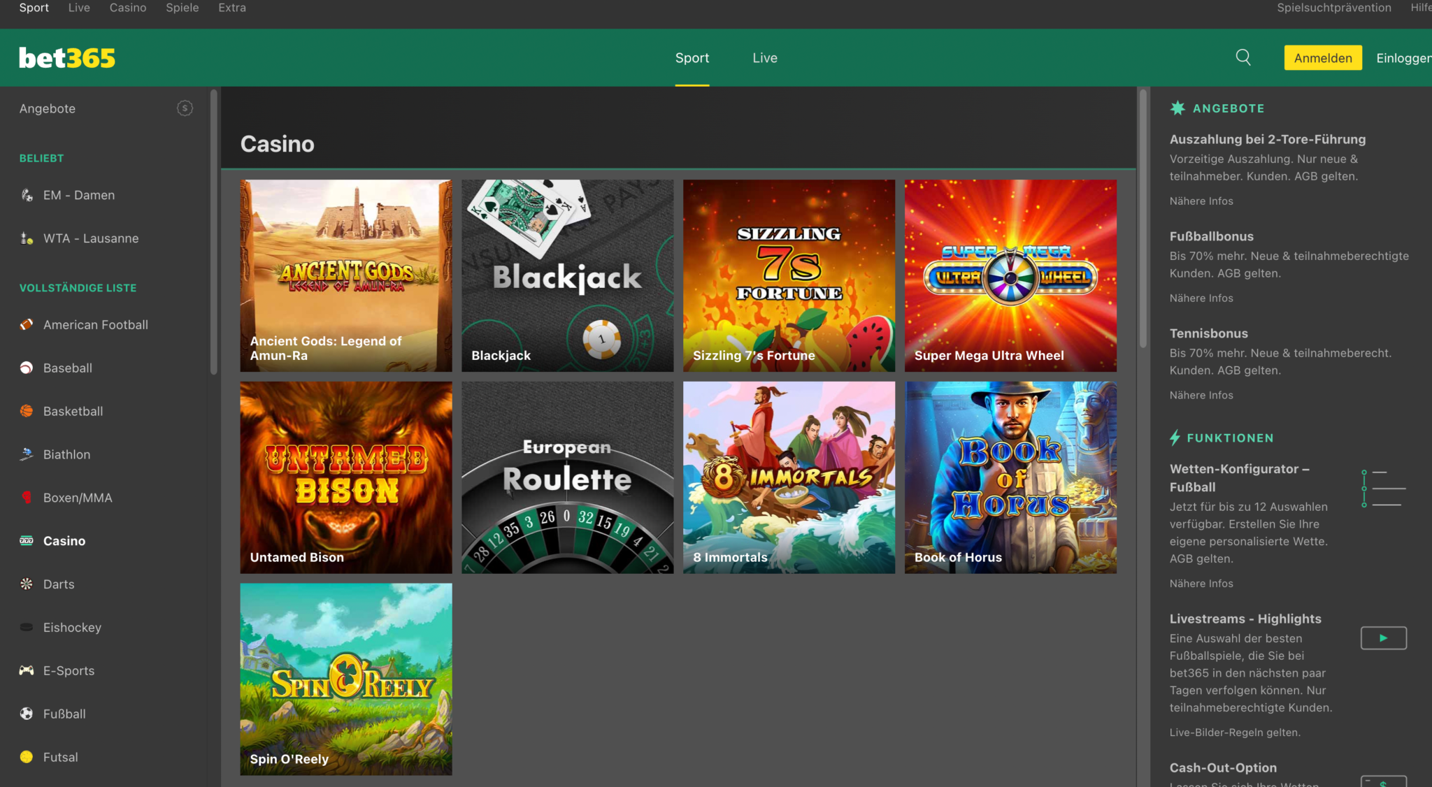This screenshot has height=787, width=1432.
Task: Open Nähere Infos under Fußballbonus
Action: (x=1201, y=298)
